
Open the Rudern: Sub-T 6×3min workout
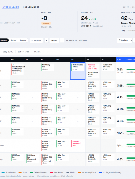click(x=108, y=67)
